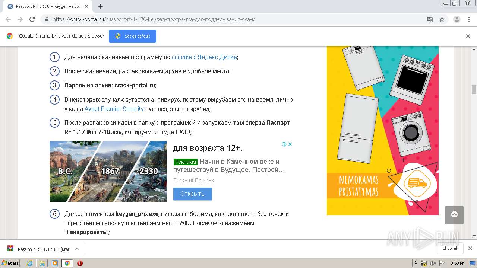Click the padlock site info icon

47,19
